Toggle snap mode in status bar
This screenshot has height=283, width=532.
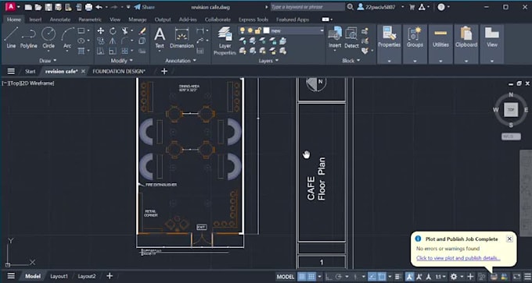coord(311,277)
